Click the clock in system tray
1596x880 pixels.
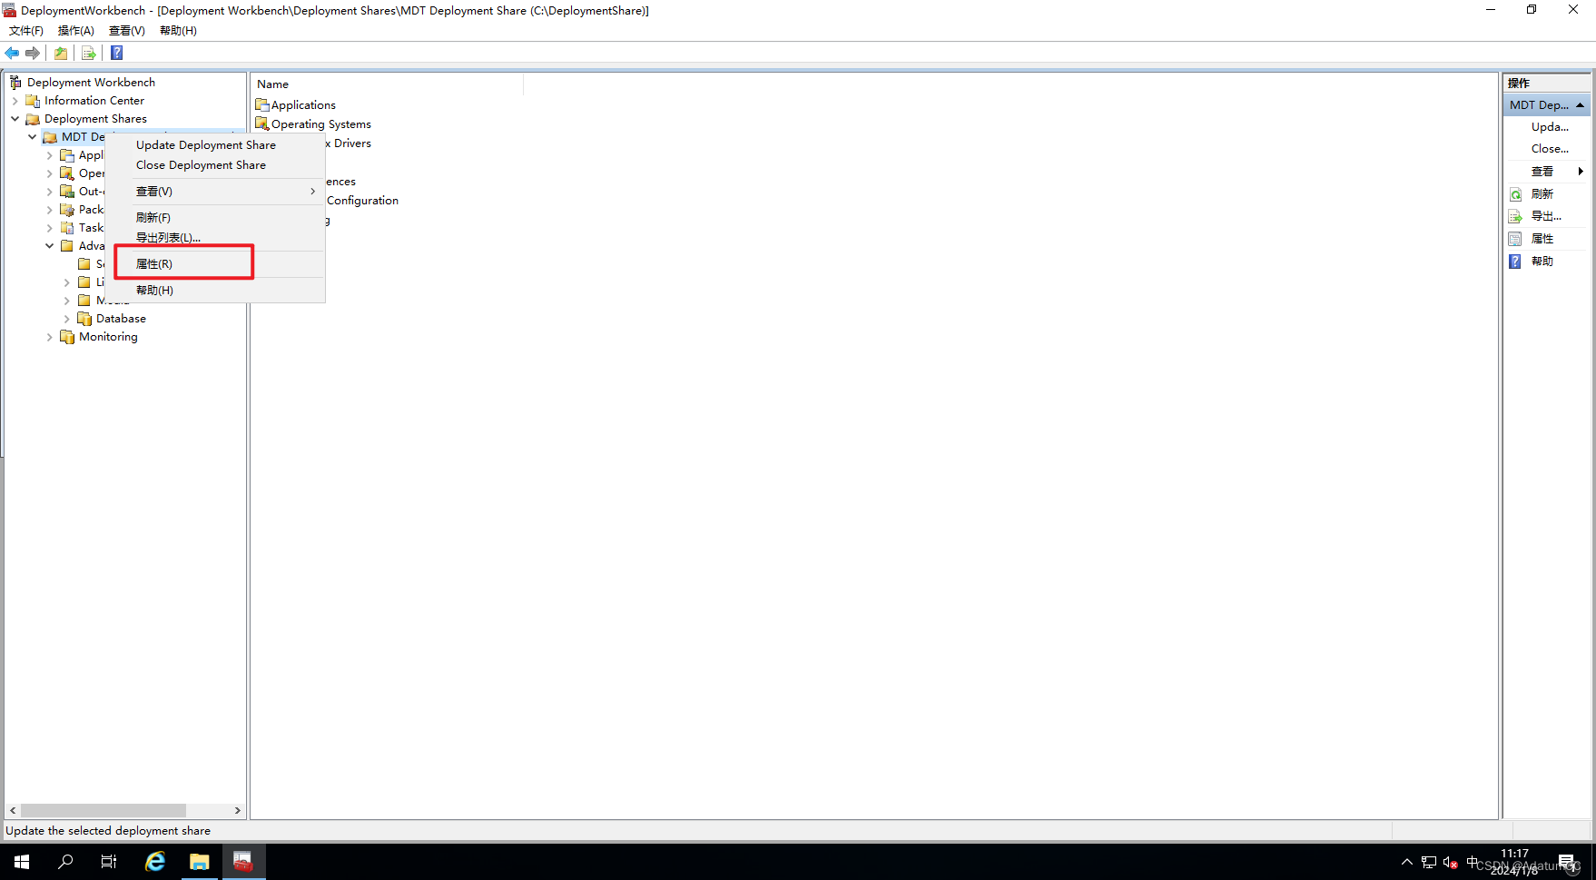[x=1514, y=862]
